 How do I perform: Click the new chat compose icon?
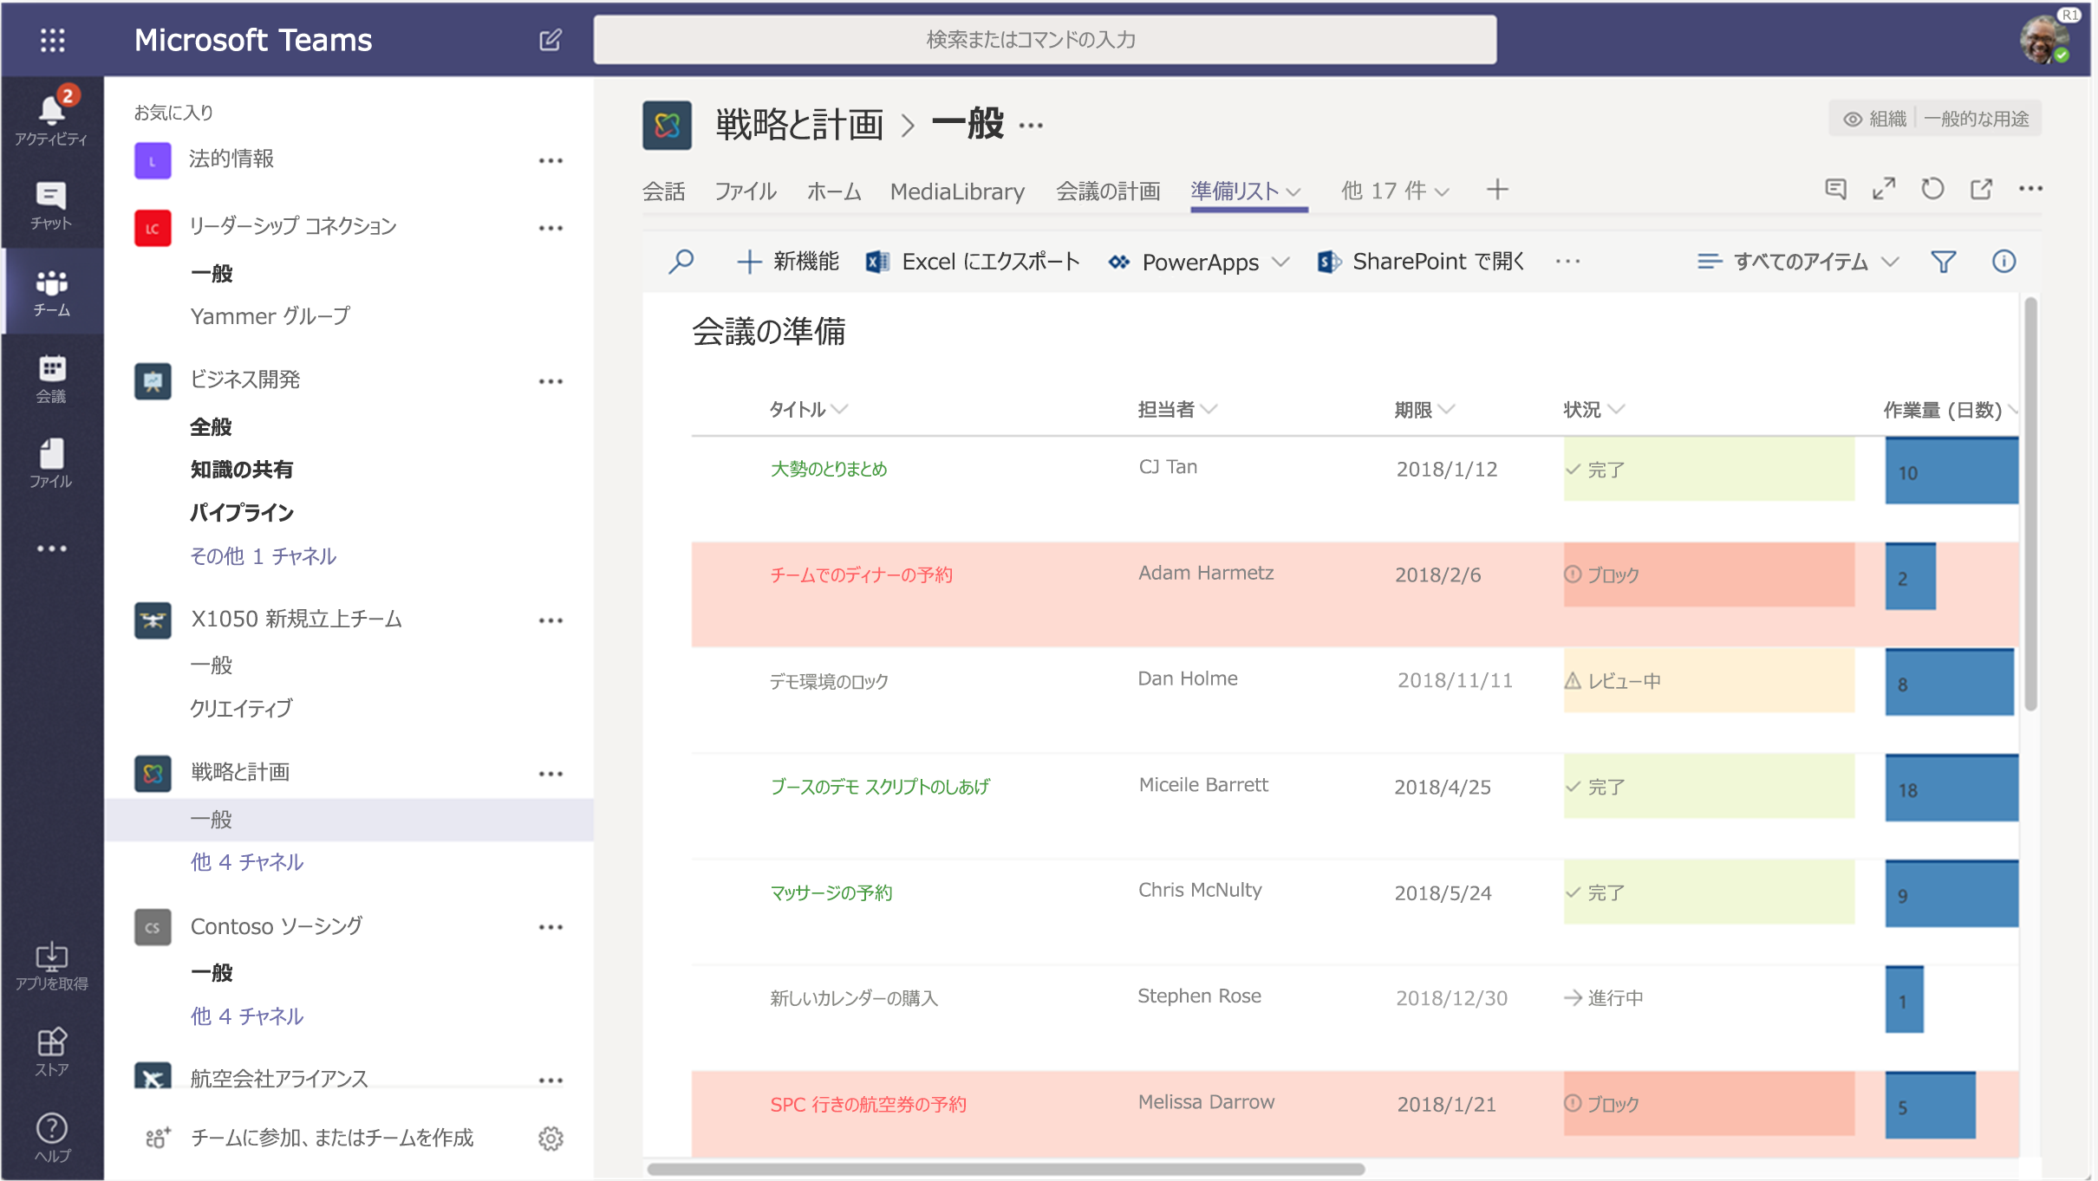click(551, 40)
